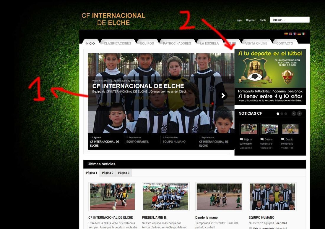Click comment bubble icon above Visitas:151

262,139
